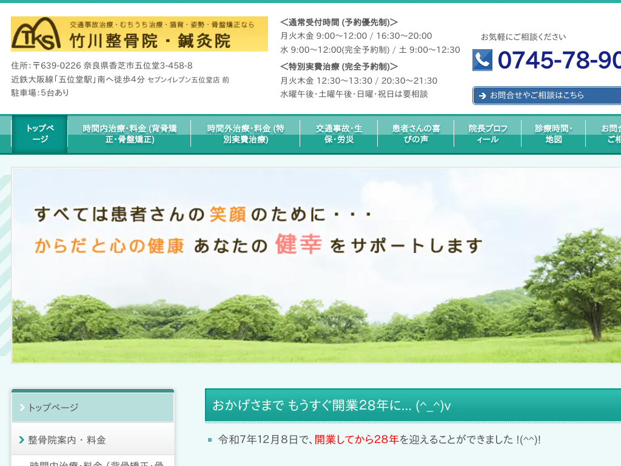The height and width of the screenshot is (466, 621).
Task: Click the chevron icon beside sidebar トップページ
Action: coord(21,407)
